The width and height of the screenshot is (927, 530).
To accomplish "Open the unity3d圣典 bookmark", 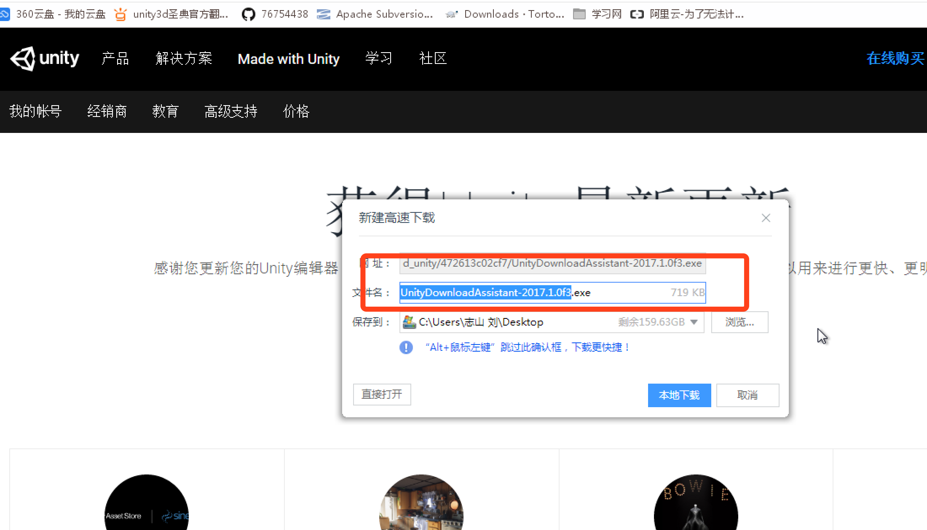I will coord(171,14).
